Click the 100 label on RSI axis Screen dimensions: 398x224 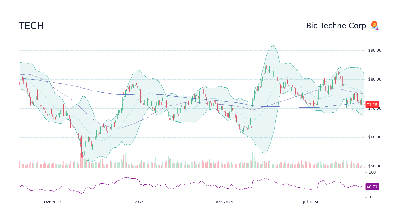click(x=372, y=172)
